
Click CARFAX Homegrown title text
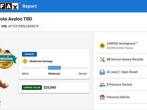click(x=122, y=44)
